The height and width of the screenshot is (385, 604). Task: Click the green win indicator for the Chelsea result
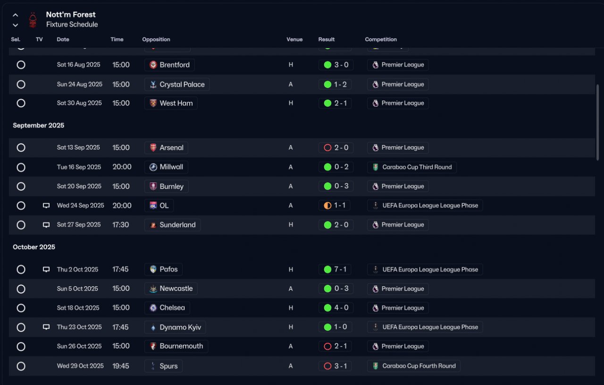(327, 308)
